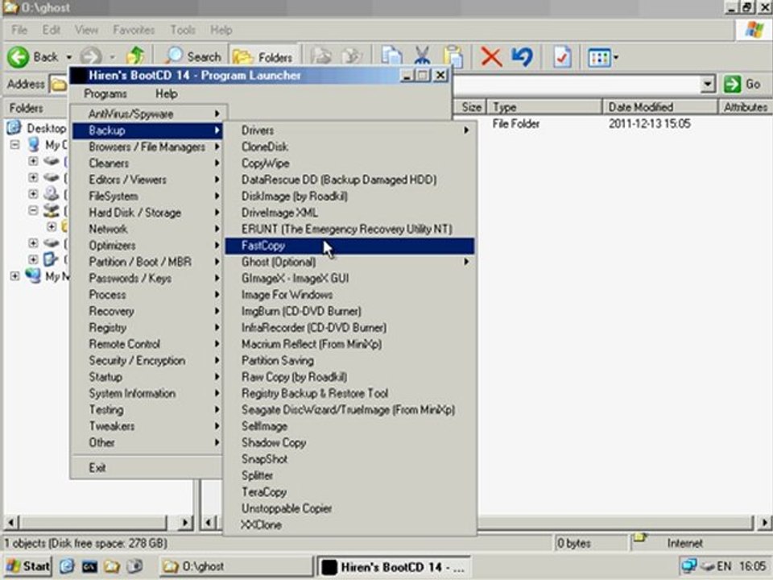Launch TeraCopy from the list
Image resolution: width=773 pixels, height=580 pixels.
click(349, 492)
